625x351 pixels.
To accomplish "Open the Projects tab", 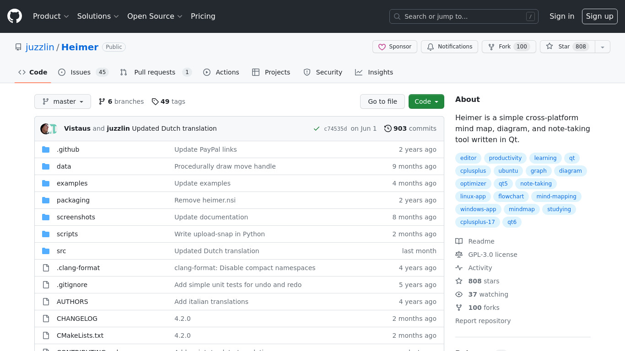I will click(271, 72).
